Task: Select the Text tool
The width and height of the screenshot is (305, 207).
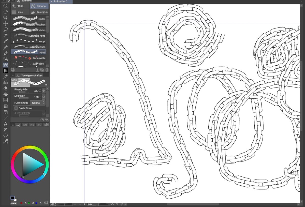Action: pyautogui.click(x=5, y=124)
